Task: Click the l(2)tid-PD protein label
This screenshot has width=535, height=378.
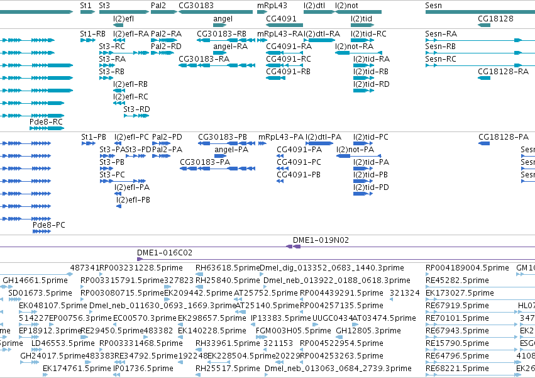Action: [x=371, y=187]
